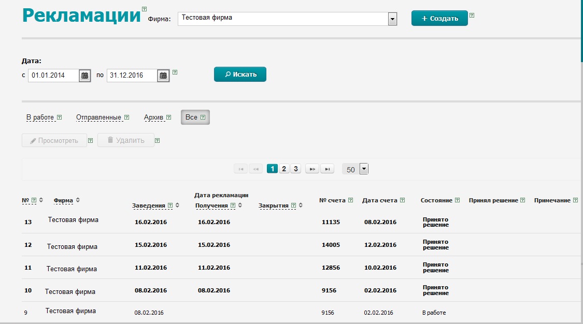Expand the Фирма dropdown list
Image resolution: width=583 pixels, height=324 pixels.
point(392,19)
